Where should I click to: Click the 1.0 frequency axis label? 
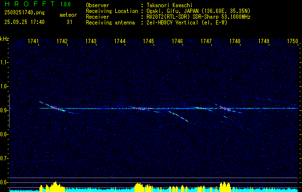[4, 86]
